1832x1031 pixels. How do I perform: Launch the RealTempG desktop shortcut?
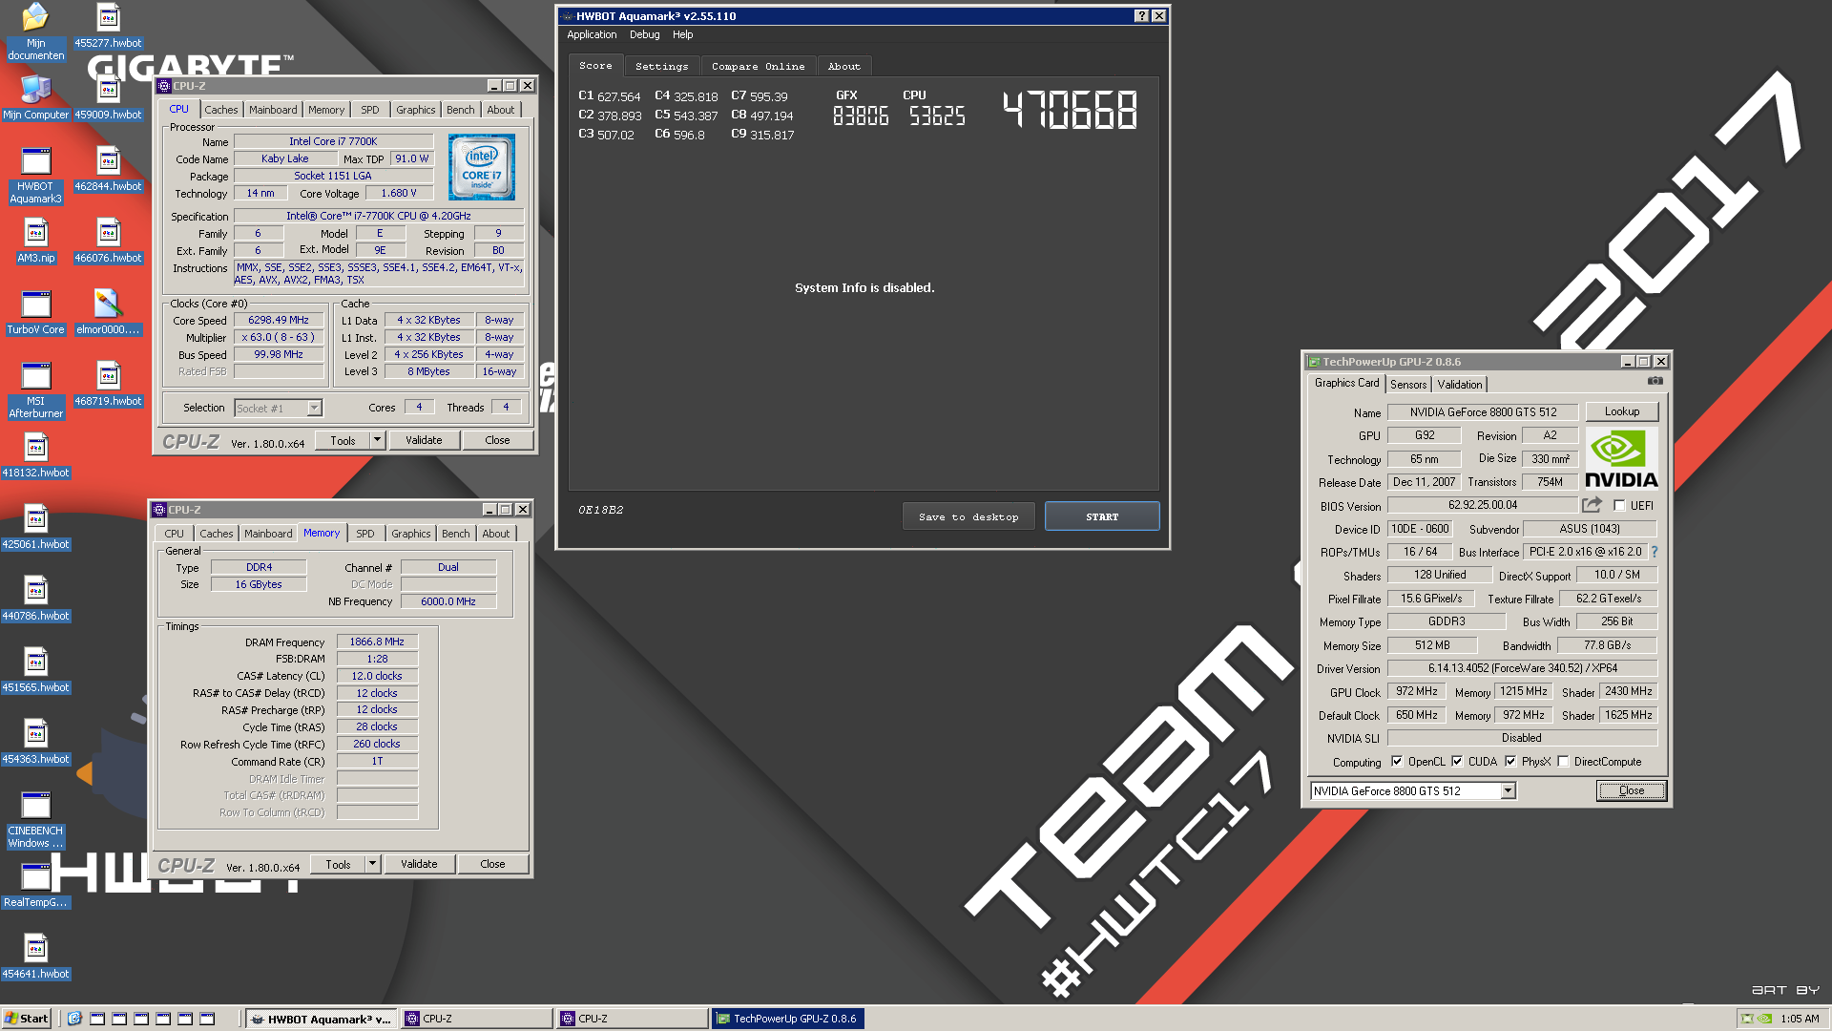coord(35,885)
